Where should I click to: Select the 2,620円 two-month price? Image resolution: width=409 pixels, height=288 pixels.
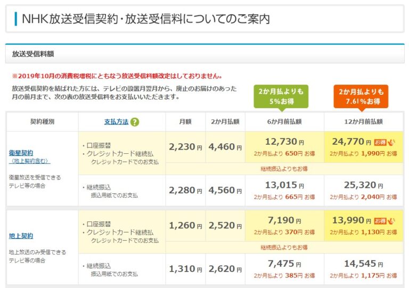[x=225, y=269]
